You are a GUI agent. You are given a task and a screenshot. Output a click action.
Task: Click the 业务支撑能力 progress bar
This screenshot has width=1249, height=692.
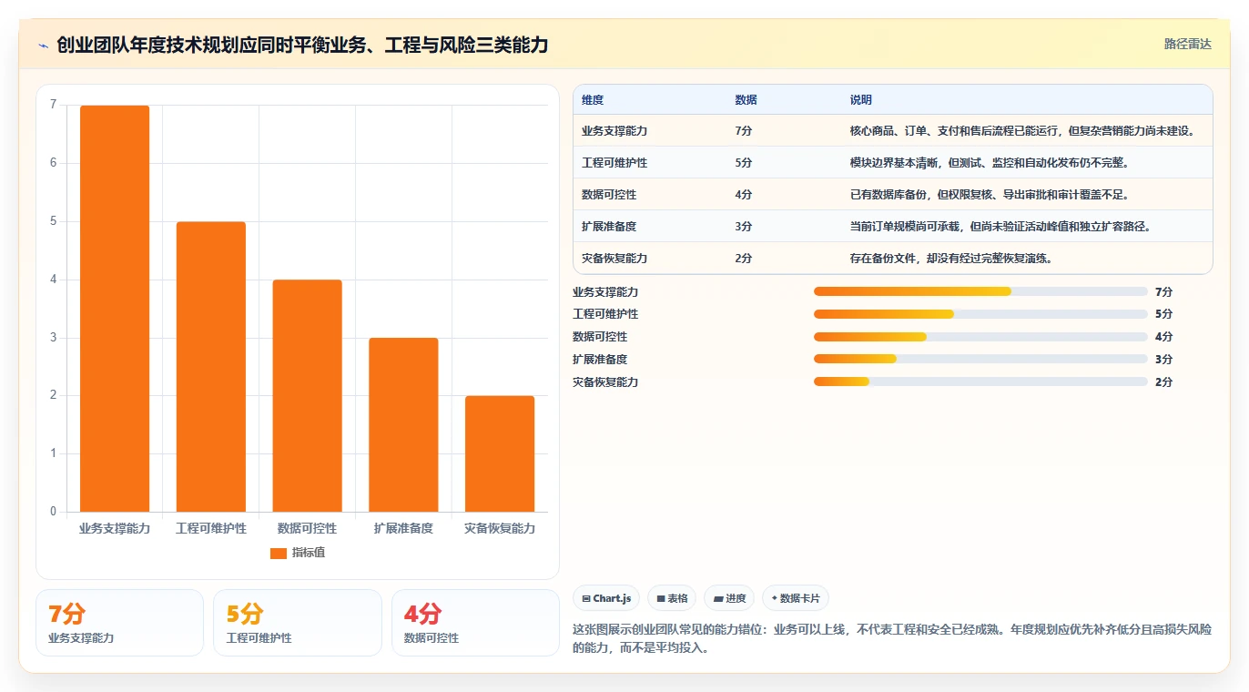980,291
